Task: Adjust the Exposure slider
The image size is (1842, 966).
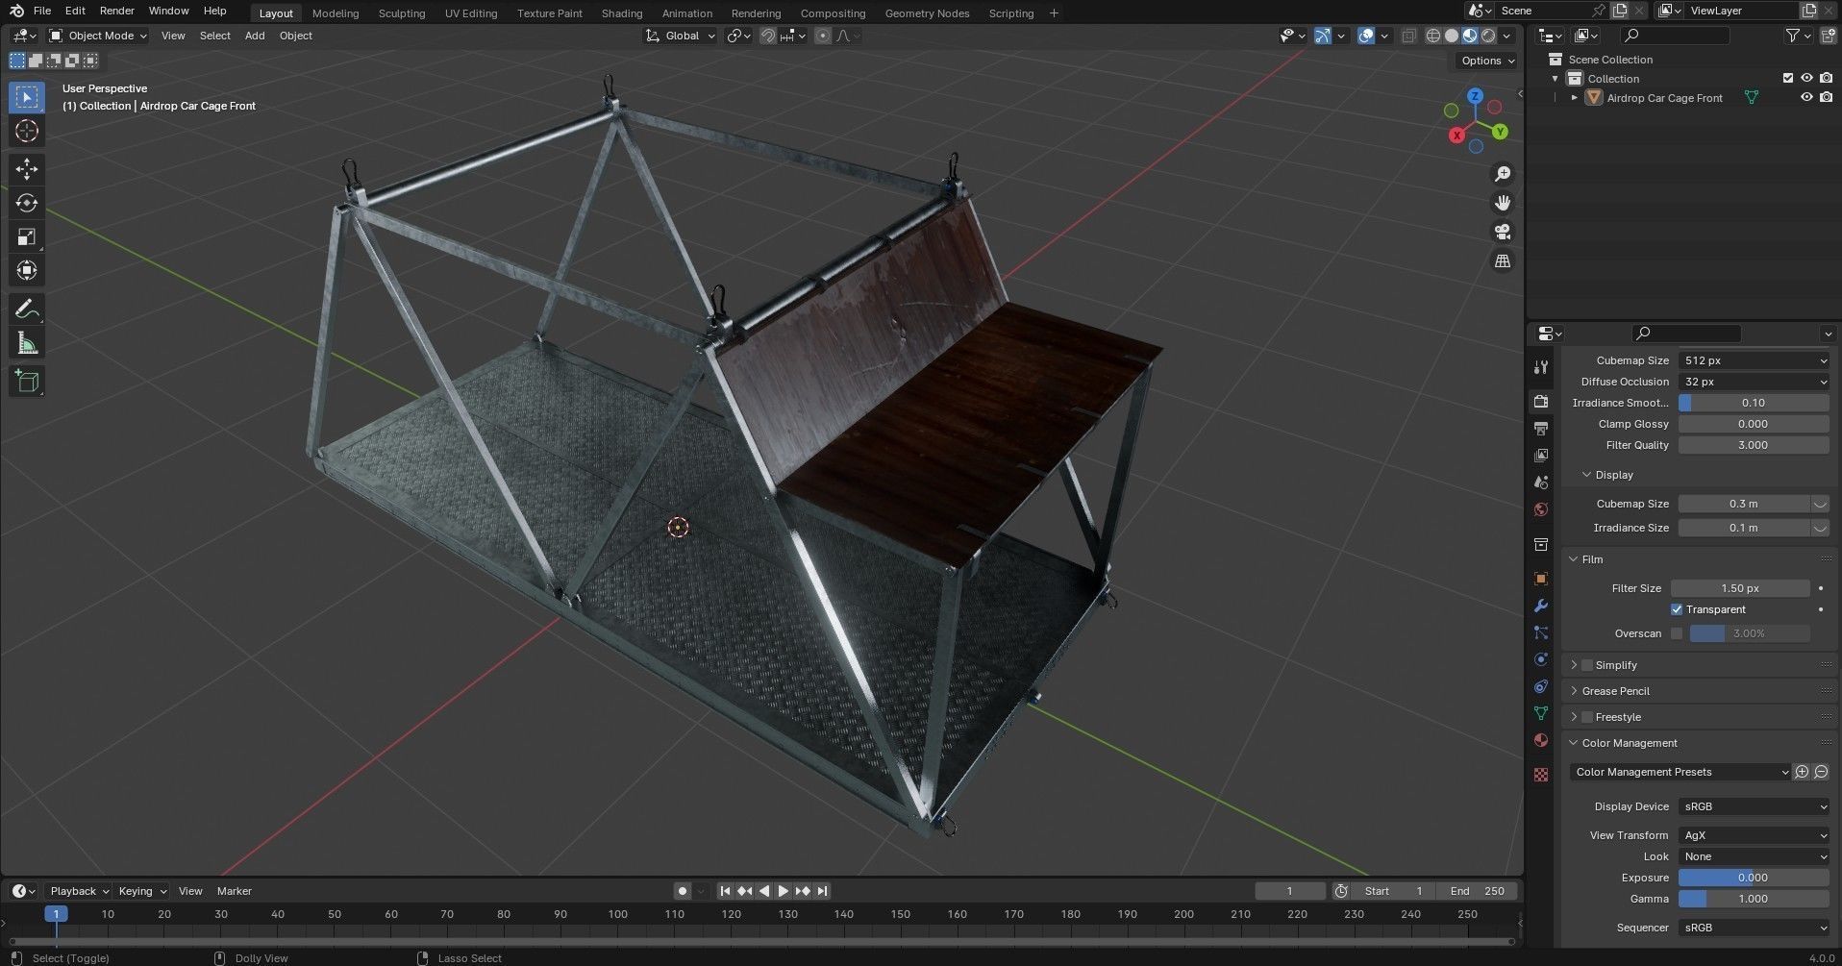Action: click(1754, 878)
